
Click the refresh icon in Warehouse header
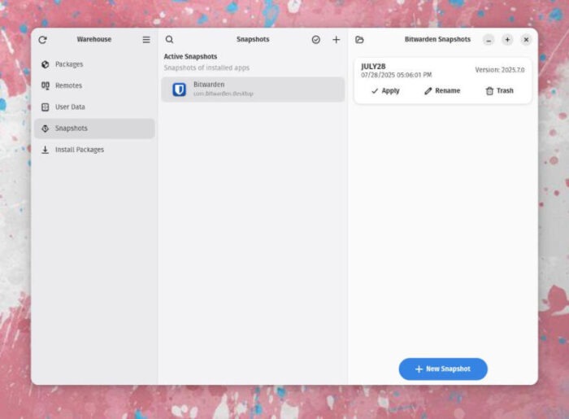point(42,40)
